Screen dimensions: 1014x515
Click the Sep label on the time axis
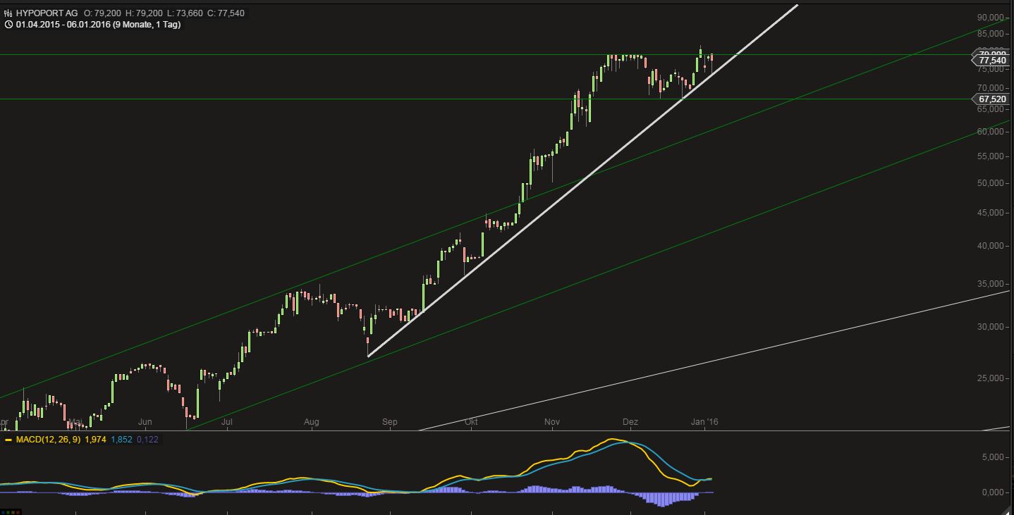click(390, 423)
